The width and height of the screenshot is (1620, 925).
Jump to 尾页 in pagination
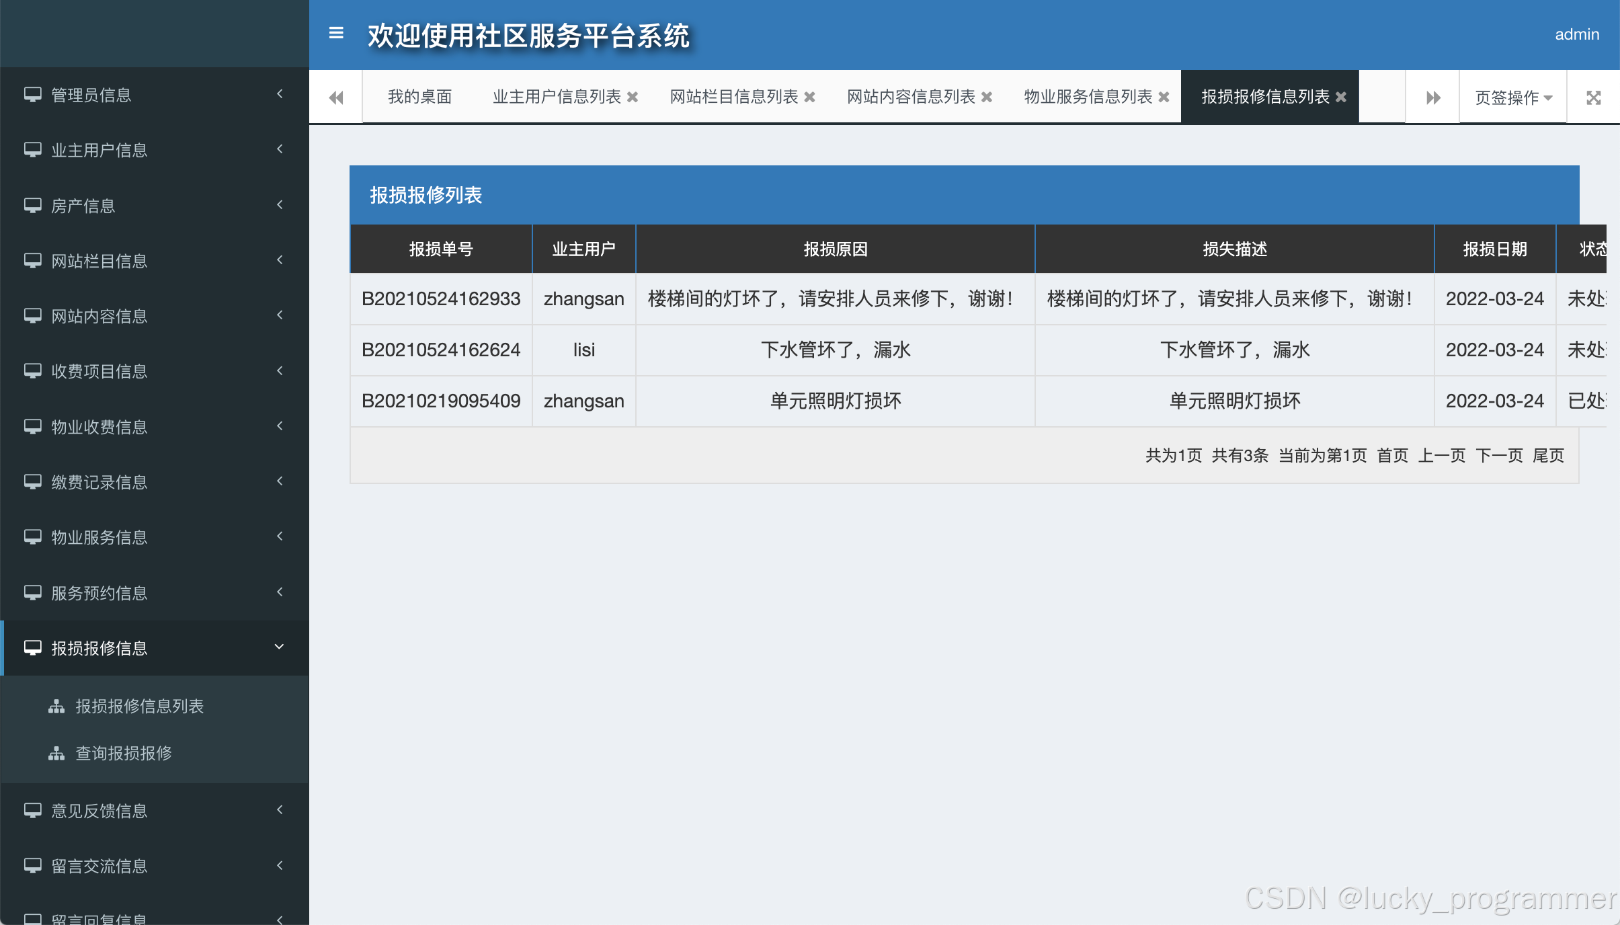(1548, 456)
